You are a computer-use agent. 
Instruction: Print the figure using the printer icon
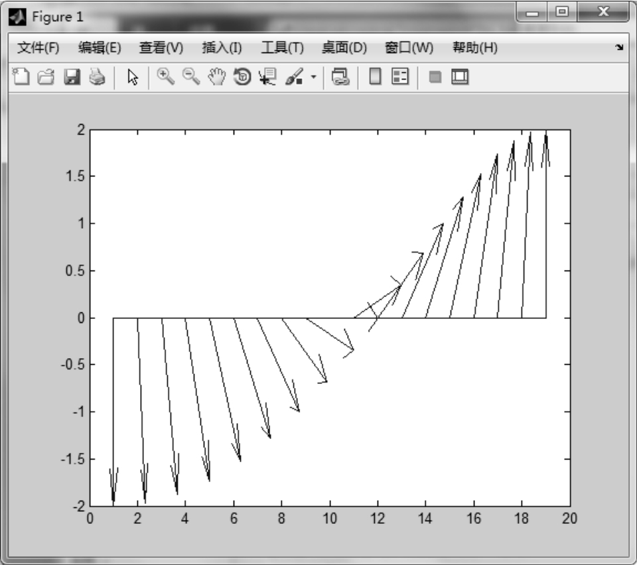click(96, 78)
